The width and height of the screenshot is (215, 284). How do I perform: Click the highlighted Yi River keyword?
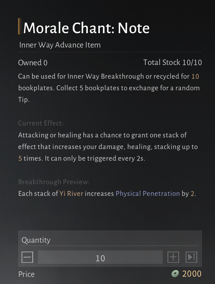(x=71, y=194)
